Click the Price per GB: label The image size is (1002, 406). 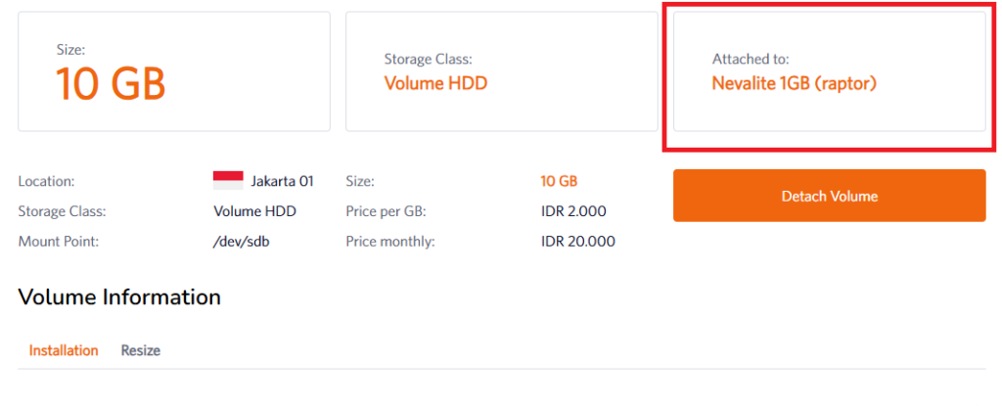tap(386, 211)
